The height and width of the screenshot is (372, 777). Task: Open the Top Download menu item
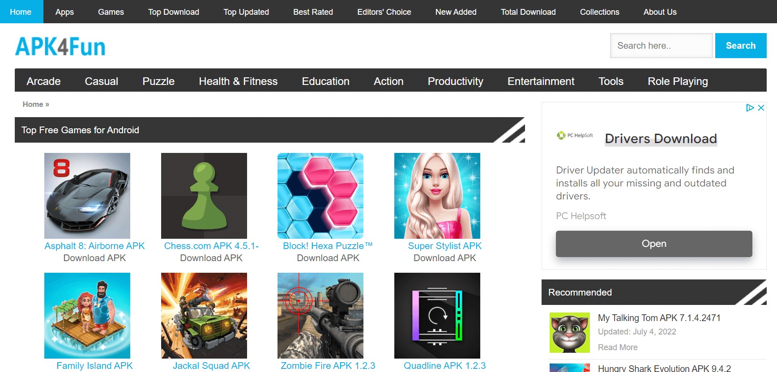click(x=174, y=12)
